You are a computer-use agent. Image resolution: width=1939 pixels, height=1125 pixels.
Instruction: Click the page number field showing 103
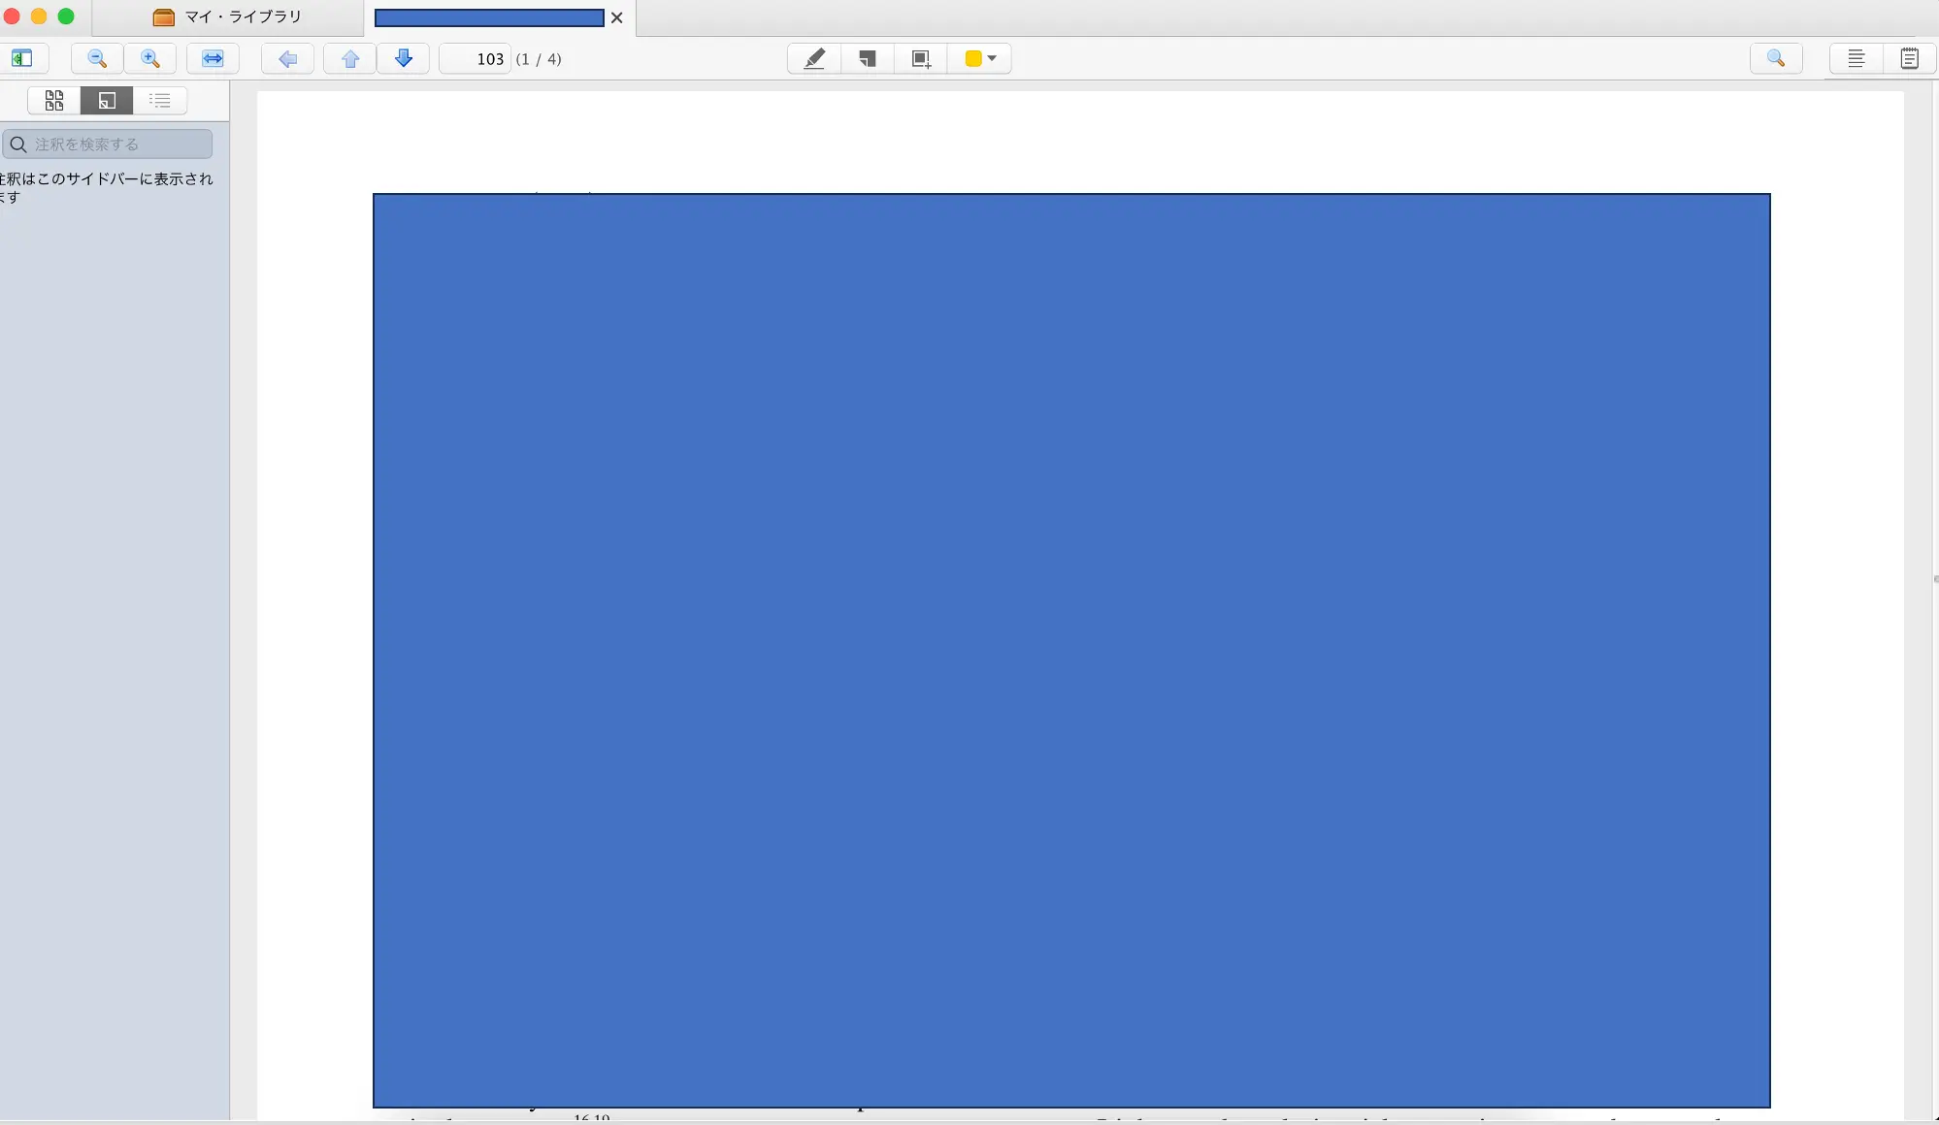(x=476, y=59)
